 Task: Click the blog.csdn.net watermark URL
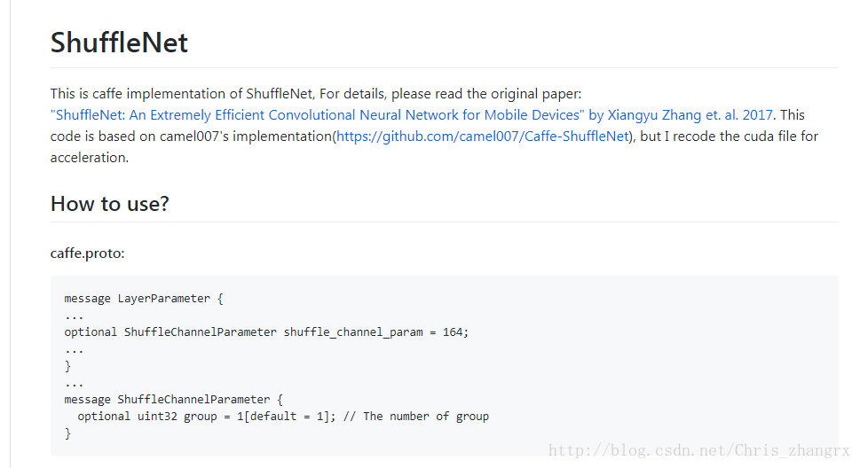click(x=699, y=450)
